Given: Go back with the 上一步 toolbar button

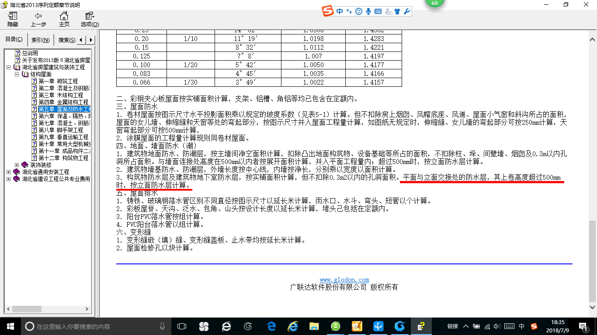Looking at the screenshot, I should tap(38, 20).
